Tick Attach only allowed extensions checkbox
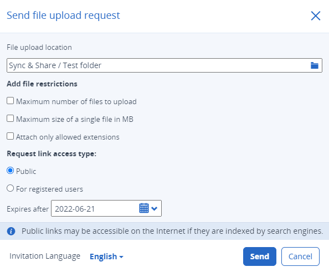The image size is (329, 272). [11, 136]
